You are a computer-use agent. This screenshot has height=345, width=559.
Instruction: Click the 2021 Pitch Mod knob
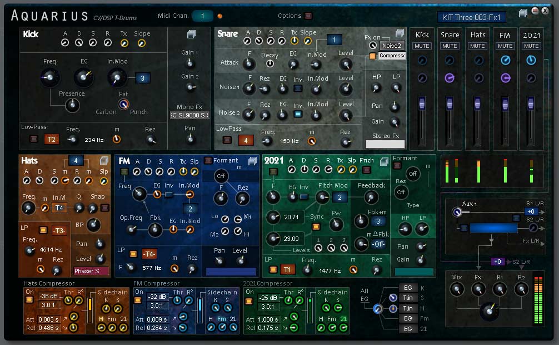[322, 197]
